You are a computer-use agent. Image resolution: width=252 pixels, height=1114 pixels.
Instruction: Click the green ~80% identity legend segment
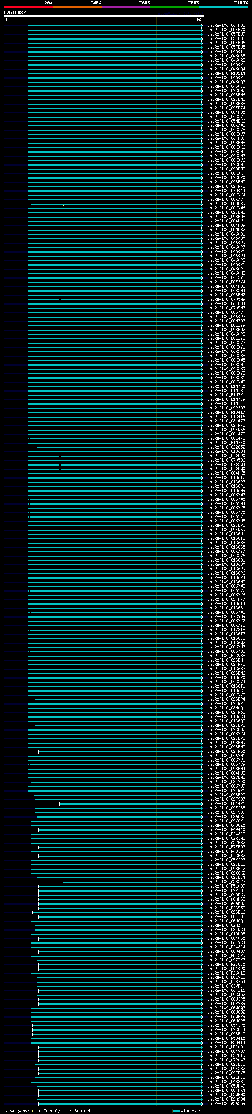[x=174, y=7]
